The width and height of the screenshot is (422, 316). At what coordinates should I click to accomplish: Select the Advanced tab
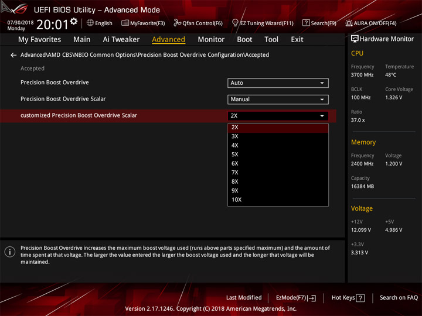pyautogui.click(x=168, y=40)
